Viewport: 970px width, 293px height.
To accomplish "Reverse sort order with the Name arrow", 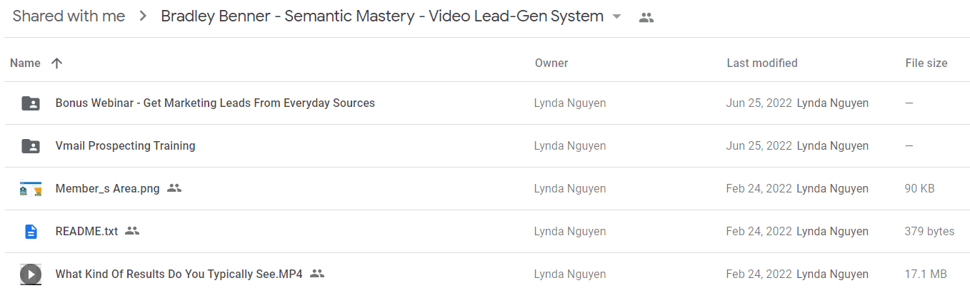I will pos(57,63).
